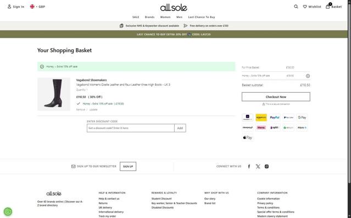Select the Splitit payment icon
351x218 pixels.
pyautogui.click(x=275, y=127)
